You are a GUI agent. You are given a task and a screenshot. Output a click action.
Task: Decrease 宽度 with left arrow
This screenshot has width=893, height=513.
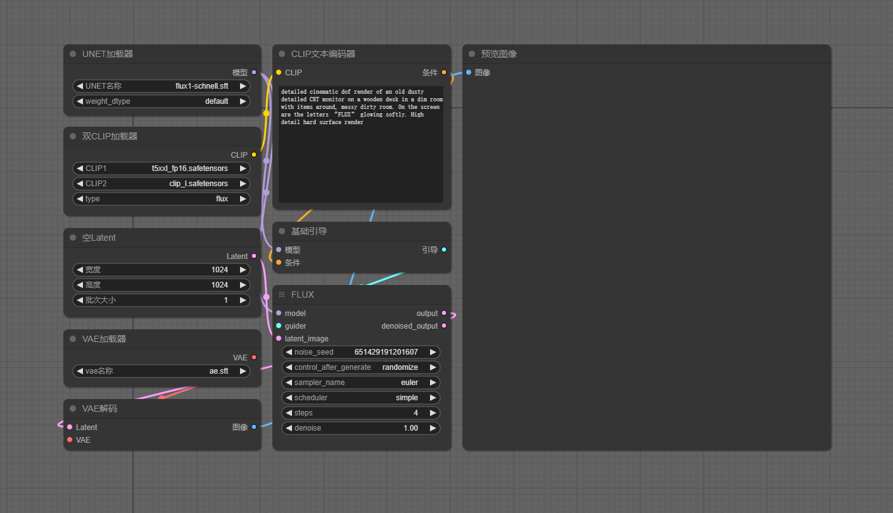click(x=80, y=270)
